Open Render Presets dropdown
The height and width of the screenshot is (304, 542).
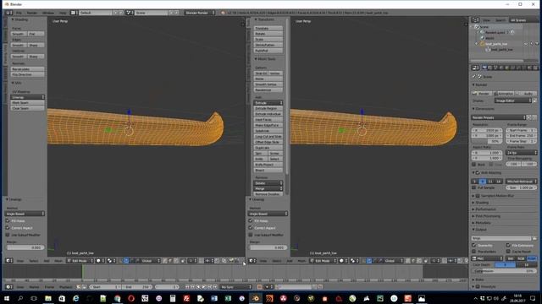tap(499, 117)
